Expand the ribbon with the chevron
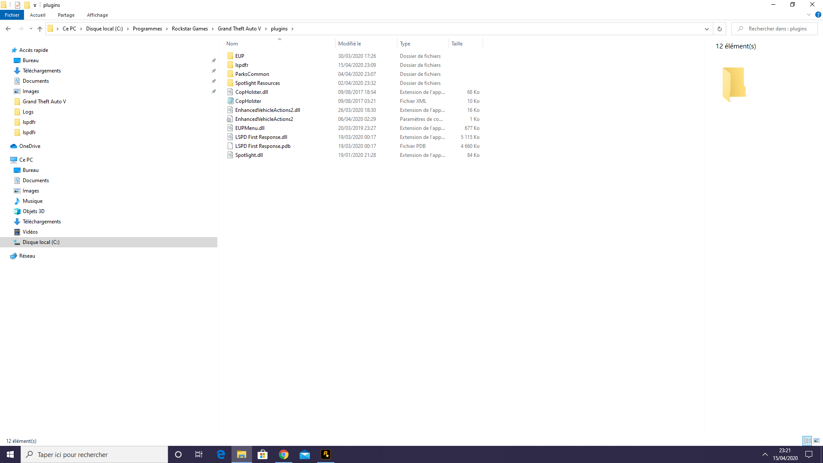 pyautogui.click(x=809, y=15)
